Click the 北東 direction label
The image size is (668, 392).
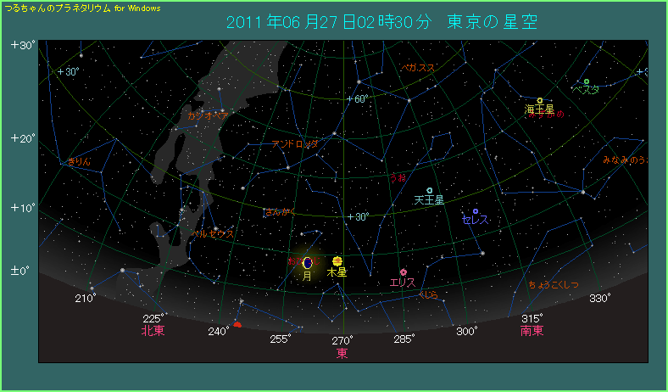[x=153, y=331]
